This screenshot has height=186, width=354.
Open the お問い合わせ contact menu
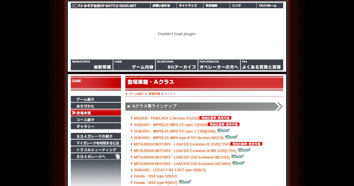click(164, 6)
